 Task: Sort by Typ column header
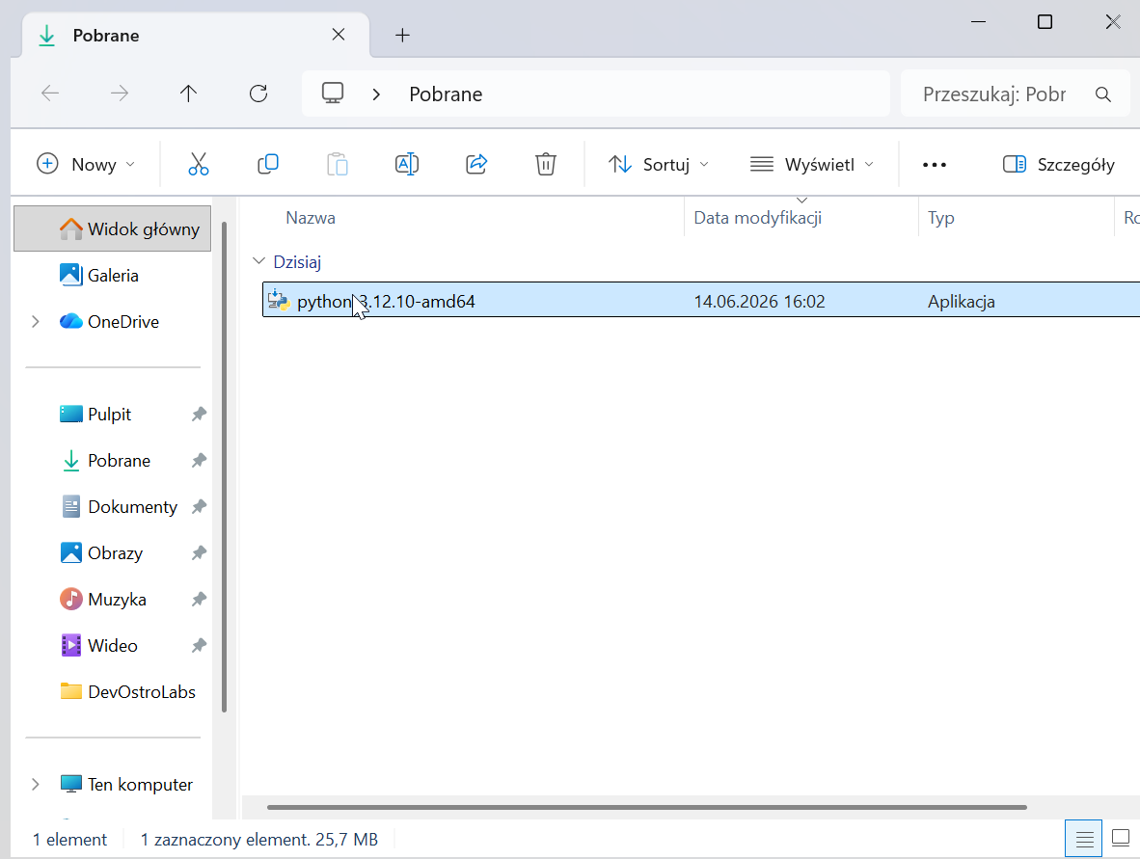tap(940, 218)
